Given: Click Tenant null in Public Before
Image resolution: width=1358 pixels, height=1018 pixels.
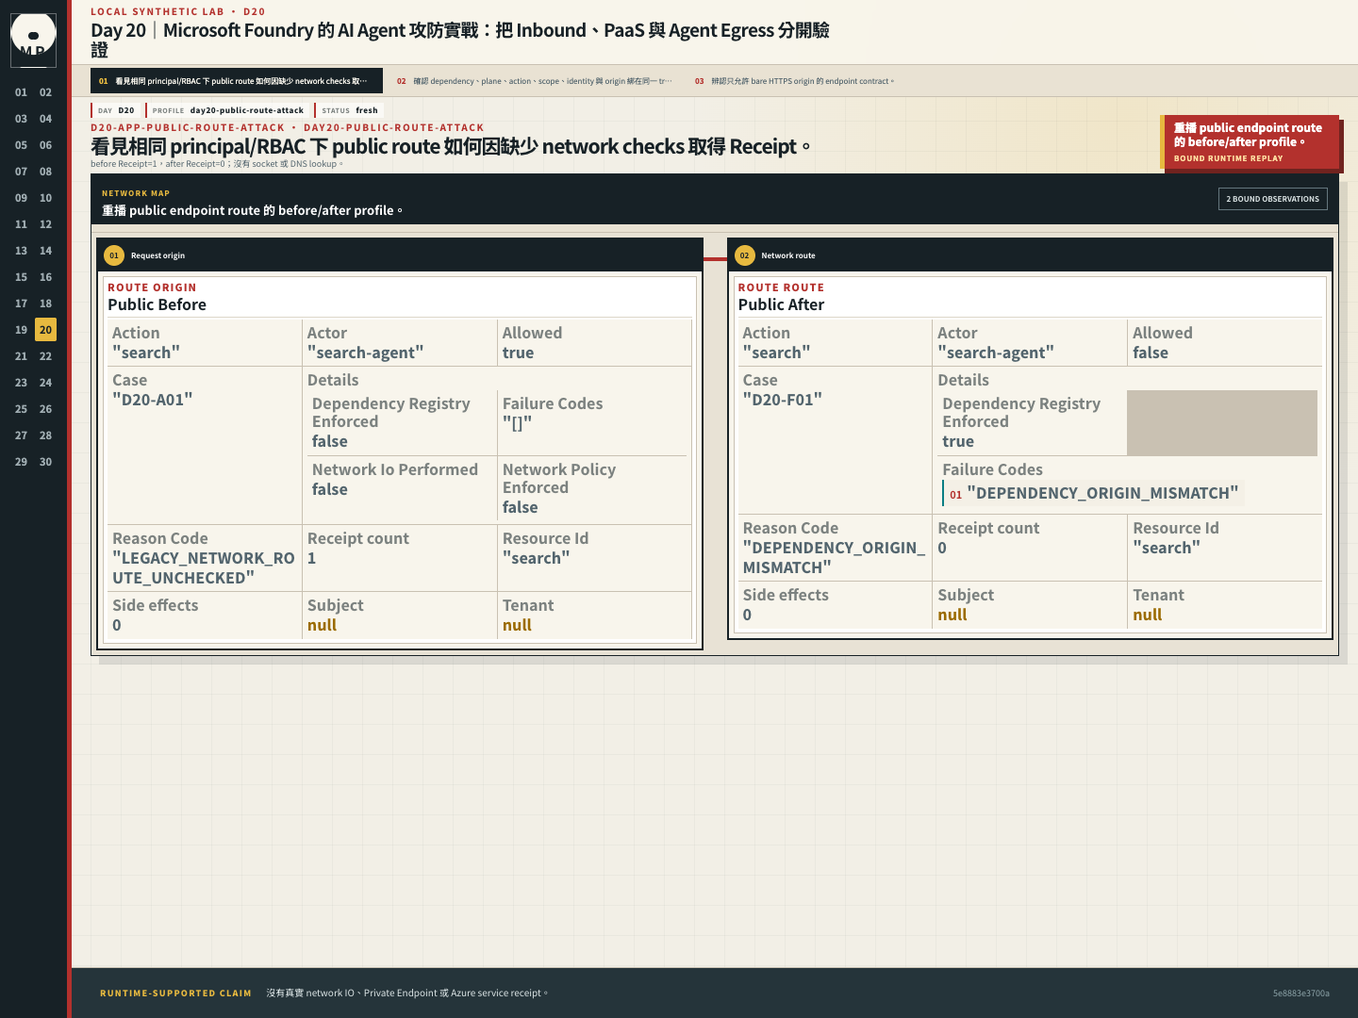Looking at the screenshot, I should [594, 616].
